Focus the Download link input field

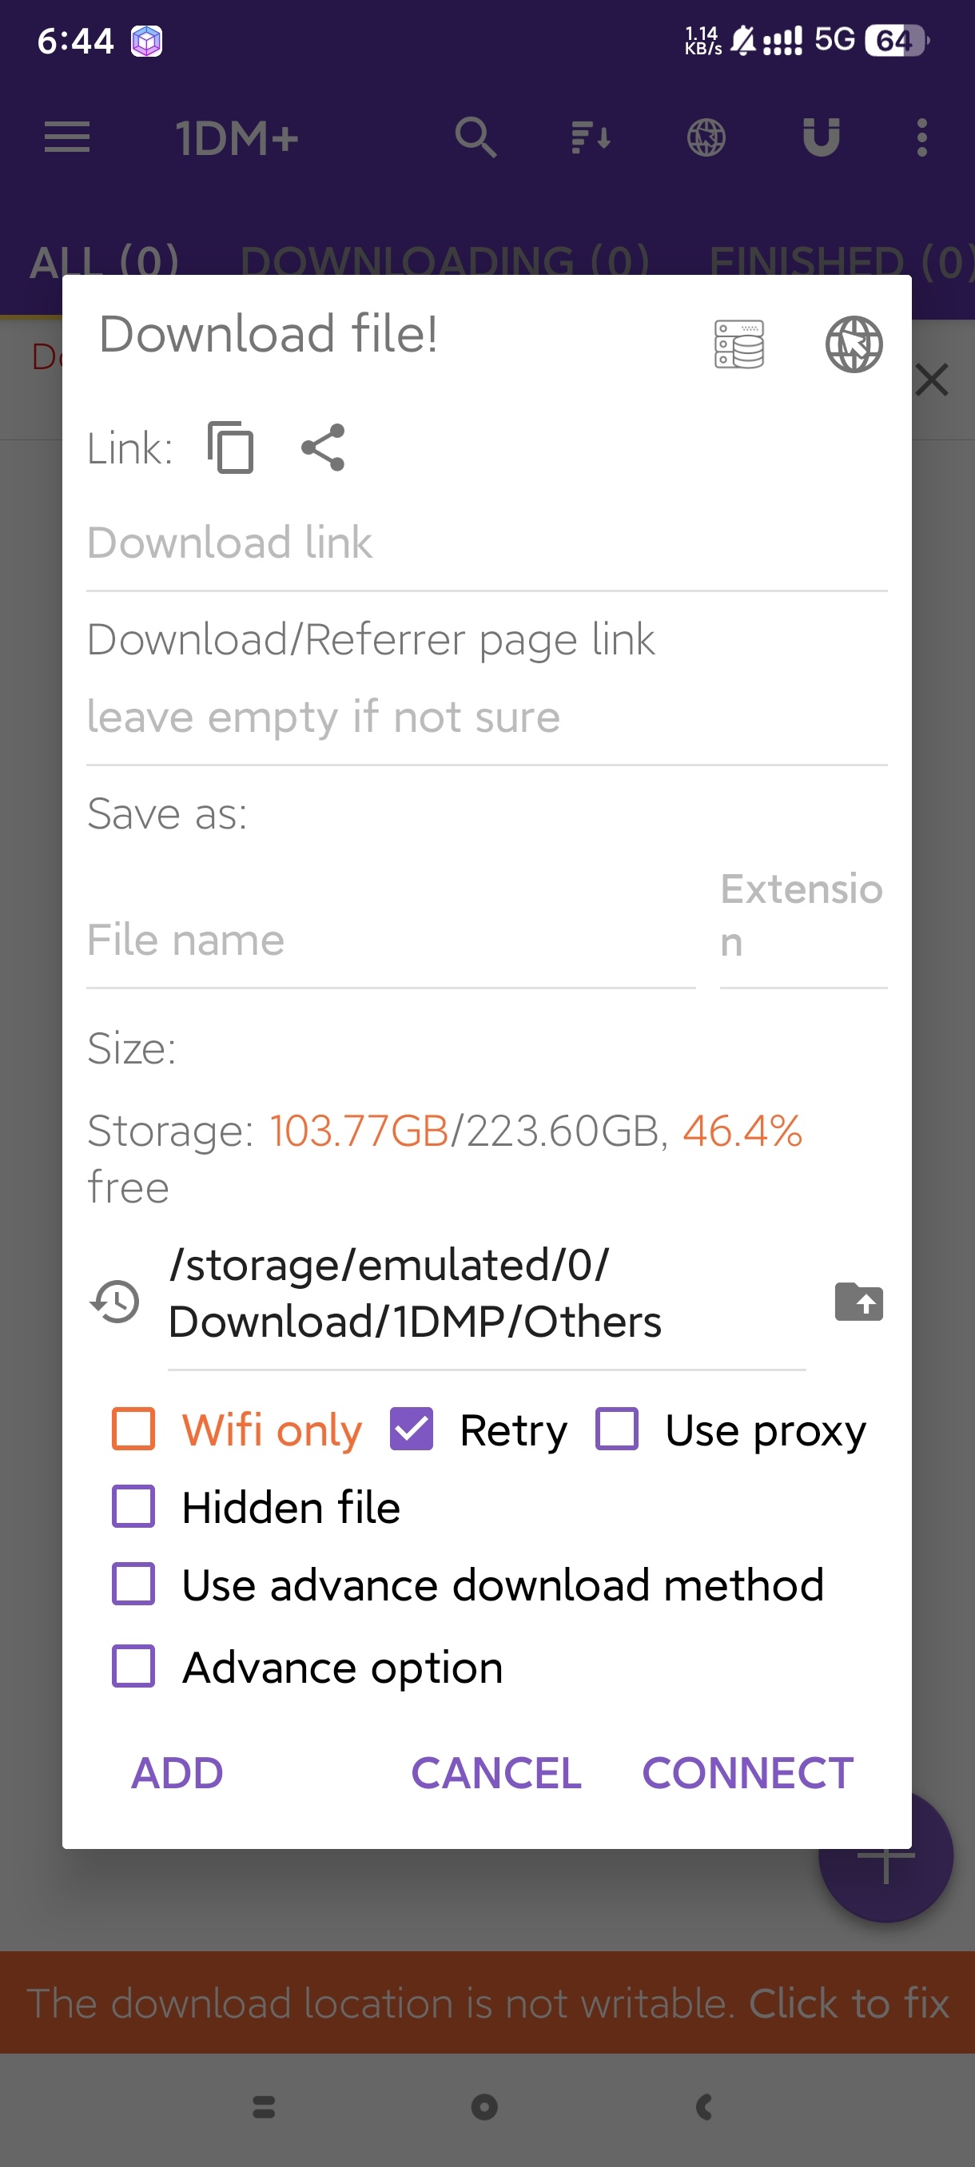click(486, 543)
